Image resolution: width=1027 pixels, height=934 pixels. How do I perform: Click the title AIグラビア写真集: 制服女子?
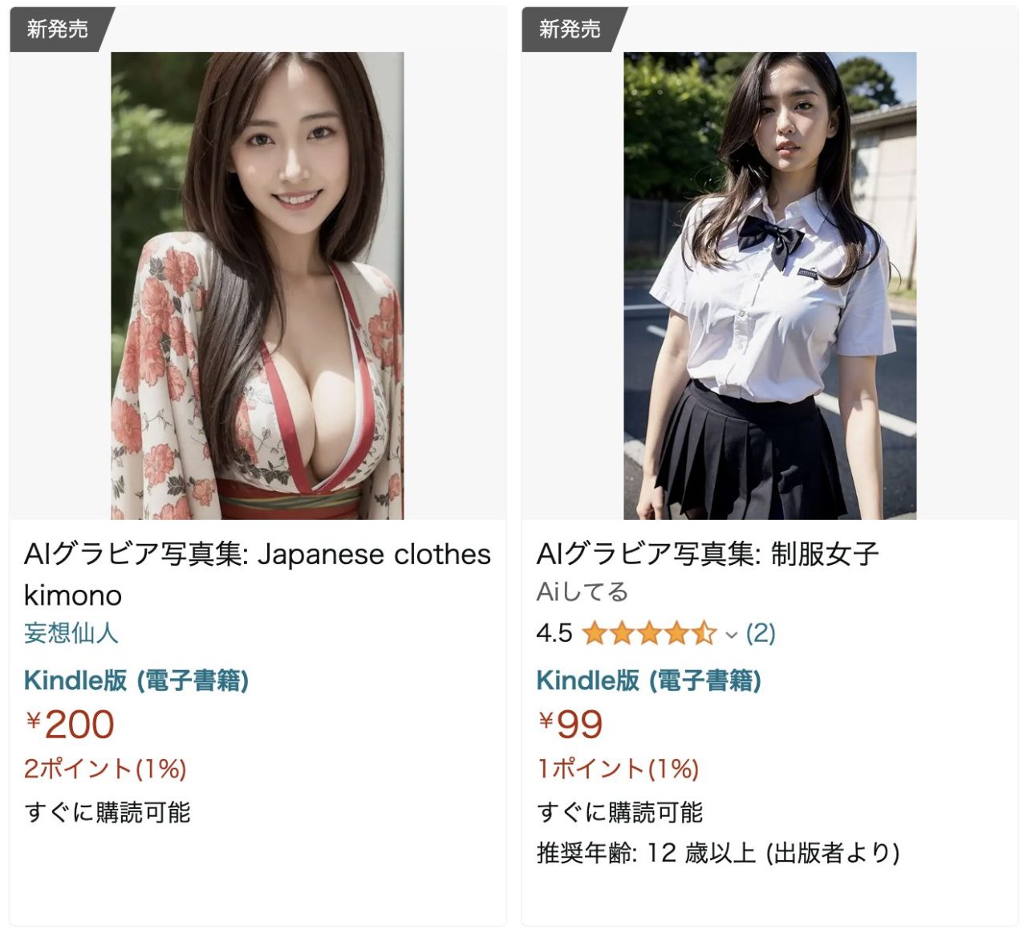707,554
